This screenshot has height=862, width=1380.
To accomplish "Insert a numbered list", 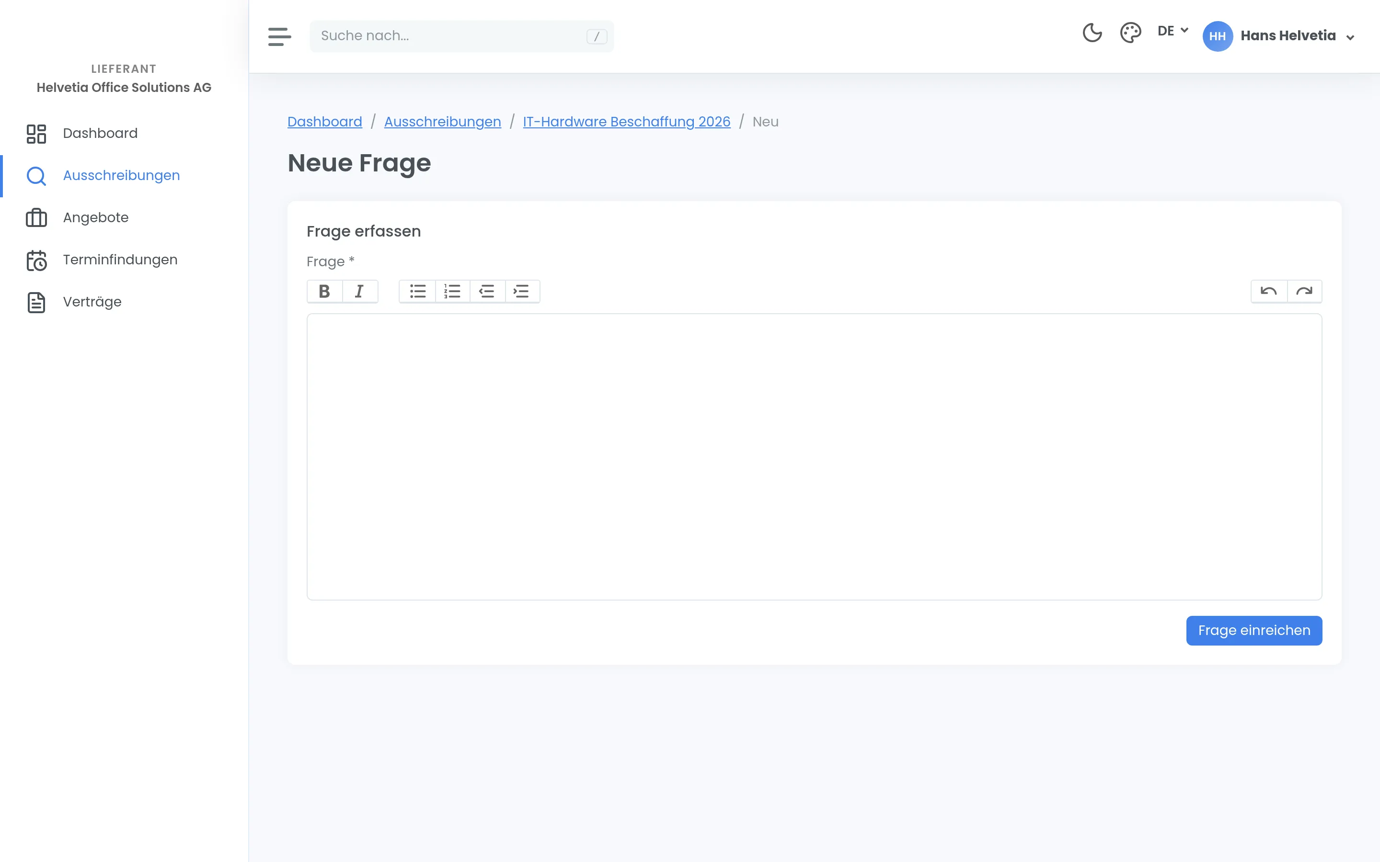I will tap(452, 291).
